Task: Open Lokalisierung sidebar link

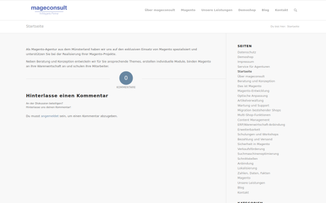Action: pos(247,168)
